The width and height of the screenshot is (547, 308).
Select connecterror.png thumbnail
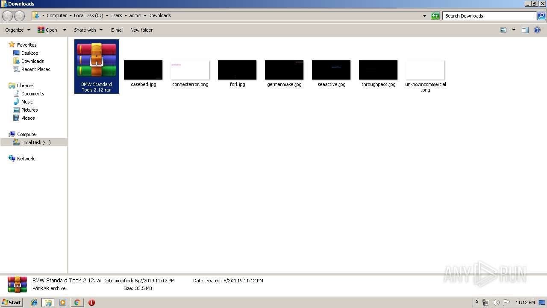[x=190, y=70]
